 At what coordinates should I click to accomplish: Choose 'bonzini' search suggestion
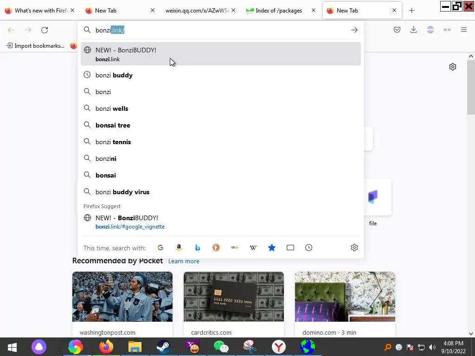tap(220, 159)
